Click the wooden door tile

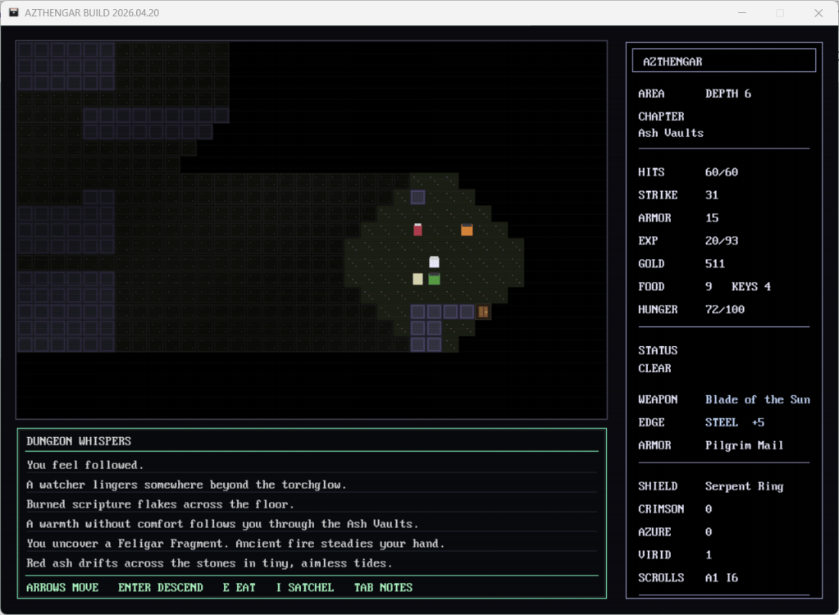pyautogui.click(x=483, y=312)
